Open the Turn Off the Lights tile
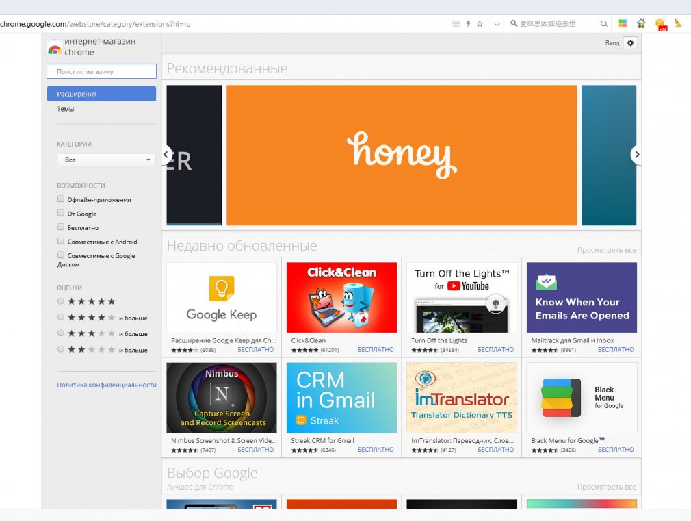 click(x=462, y=298)
